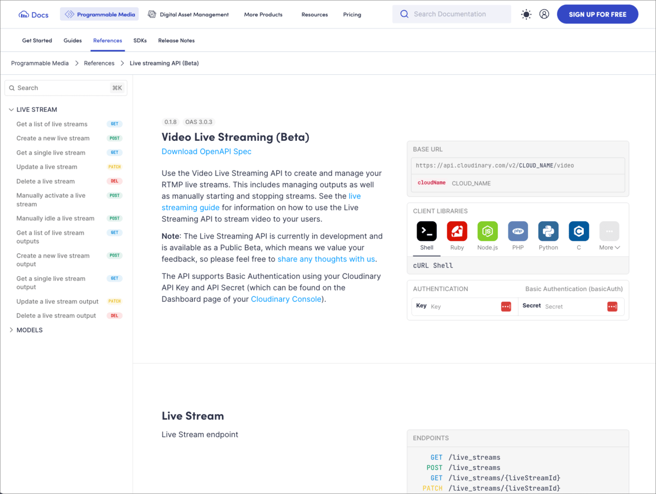Screen dimensions: 656x494
Task: Click the Search Documentation field
Action: pos(452,14)
